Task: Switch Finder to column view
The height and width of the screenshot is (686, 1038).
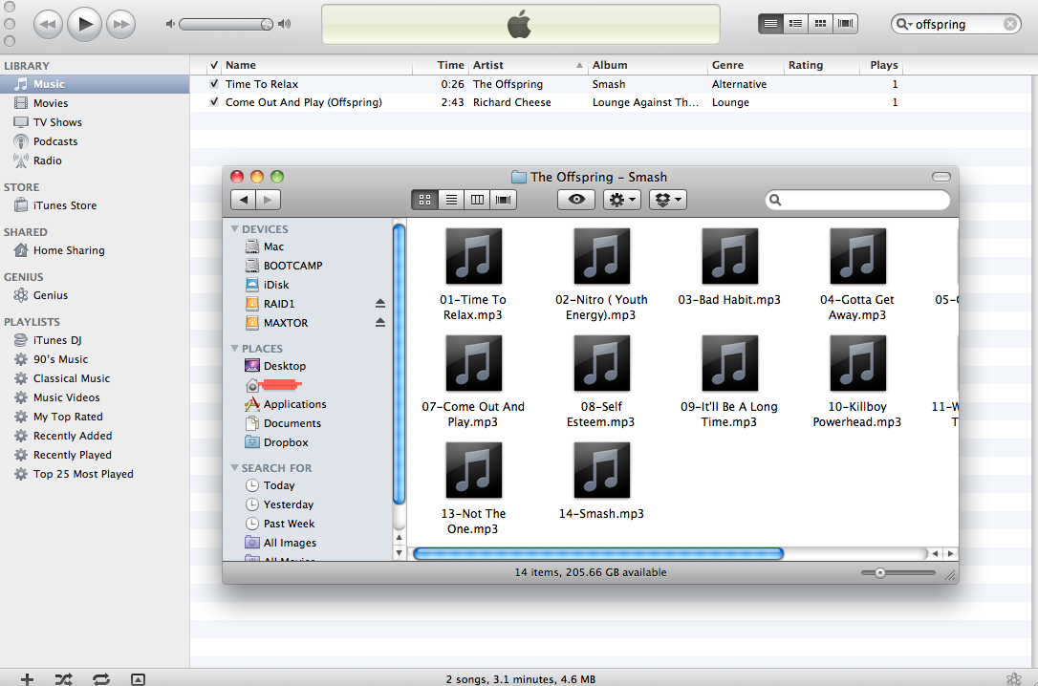Action: [x=477, y=200]
